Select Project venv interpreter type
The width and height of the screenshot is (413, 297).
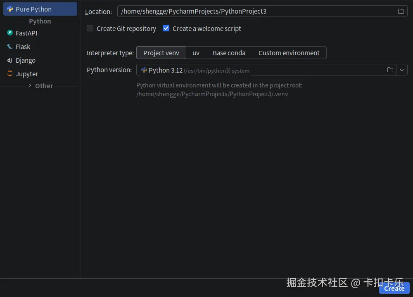(x=161, y=53)
